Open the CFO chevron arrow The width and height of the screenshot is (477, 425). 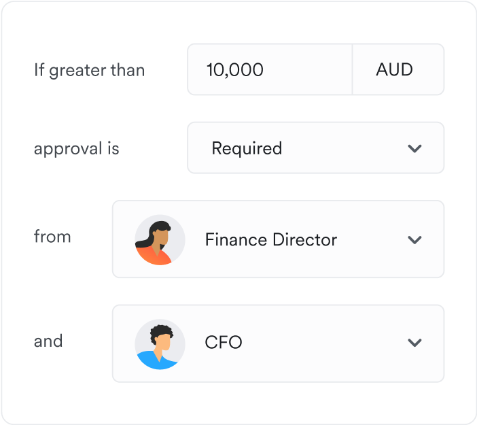point(414,342)
